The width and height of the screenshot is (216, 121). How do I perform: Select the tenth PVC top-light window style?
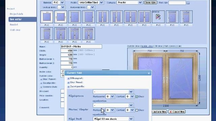(172, 17)
